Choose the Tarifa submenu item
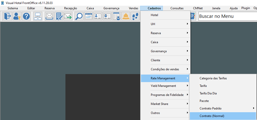Image resolution: width=257 pixels, height=120 pixels. (x=223, y=86)
